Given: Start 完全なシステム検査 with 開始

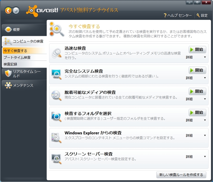Looking at the screenshot, I should 197,70.
